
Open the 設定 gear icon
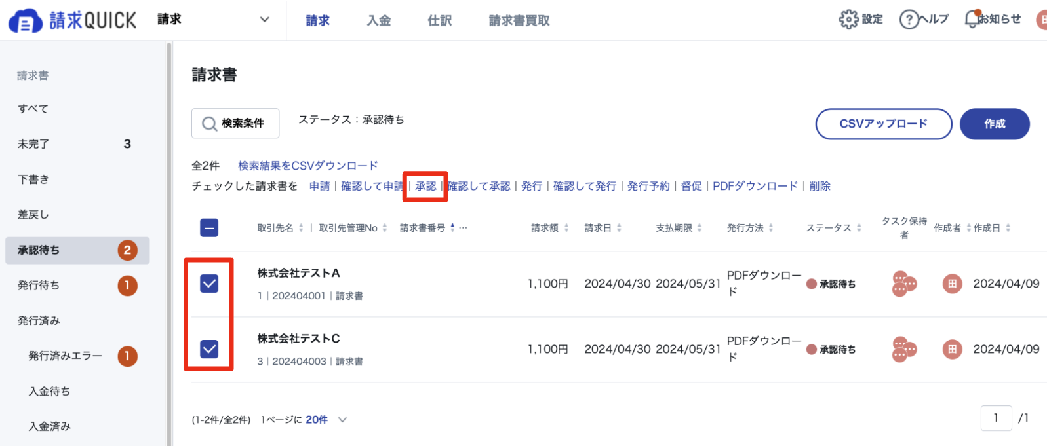848,19
